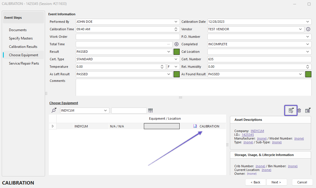316x188 pixels.
Task: Click the Calibration Time spinner
Action: (x=176, y=29)
